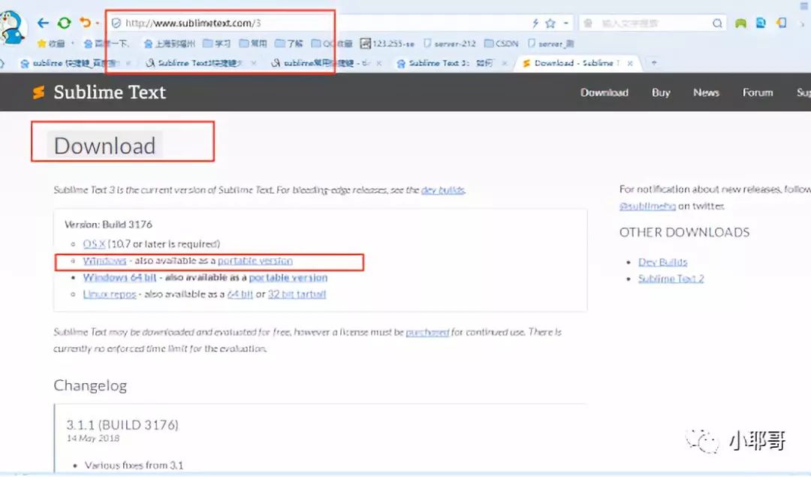Open a new tab with plus button
Viewport: 811px width, 477px height.
[x=654, y=62]
